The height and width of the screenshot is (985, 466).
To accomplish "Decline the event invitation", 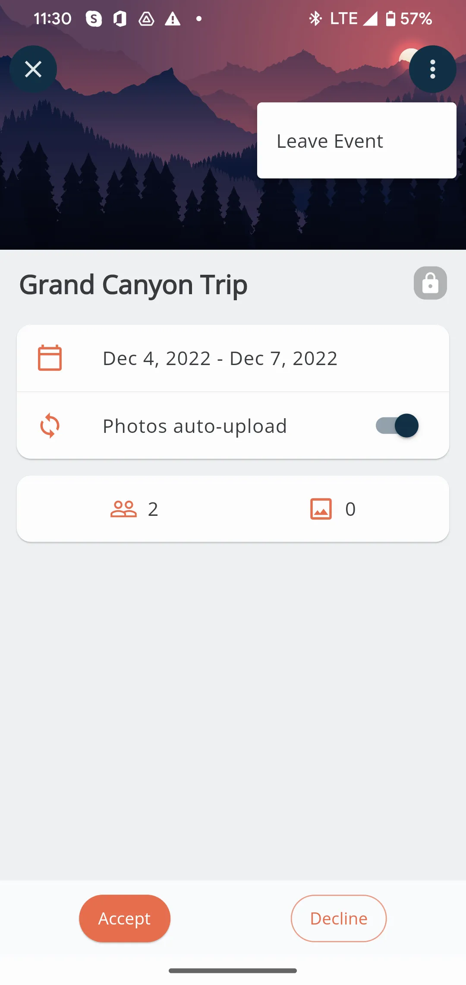I will coord(339,918).
